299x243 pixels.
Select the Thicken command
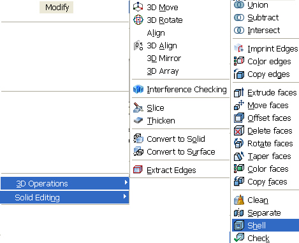coord(161,121)
